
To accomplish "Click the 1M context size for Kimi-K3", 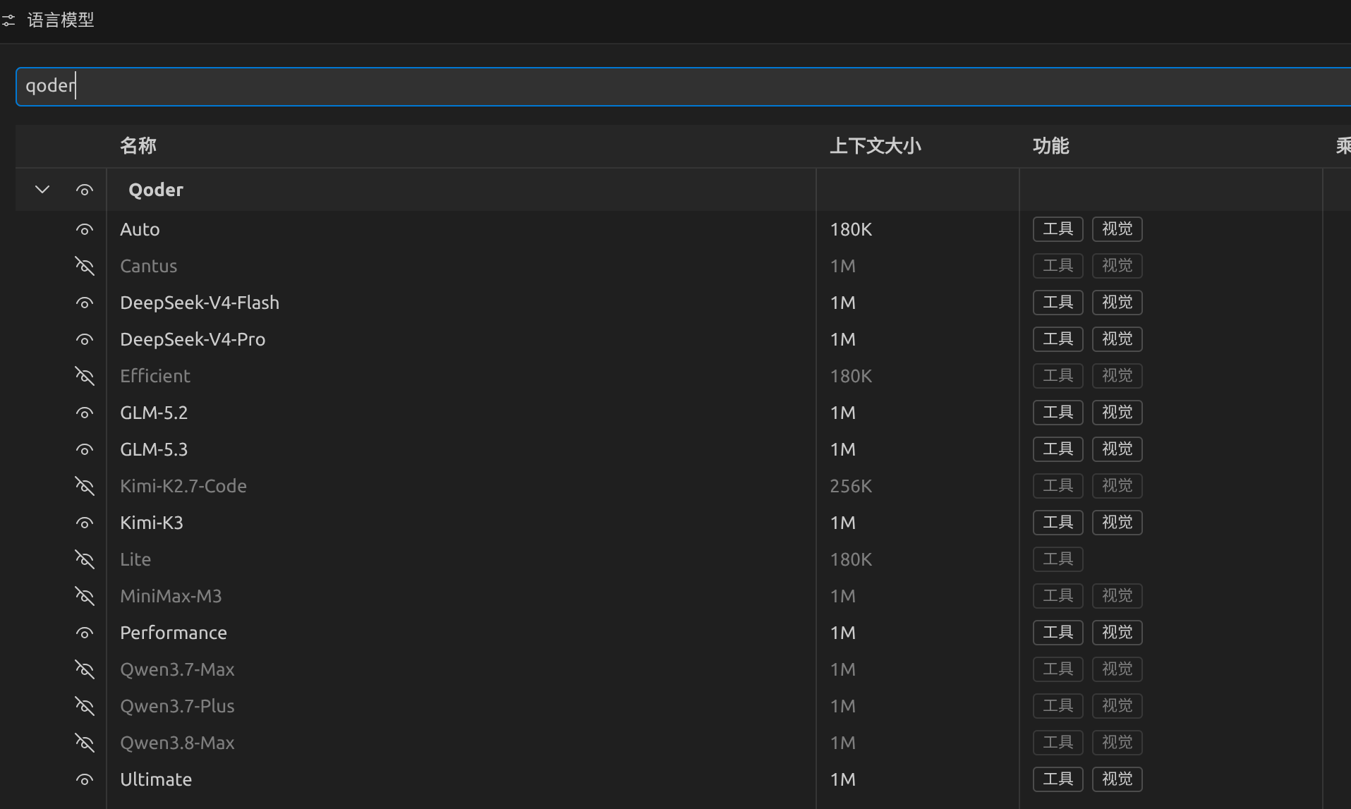I will pos(842,523).
